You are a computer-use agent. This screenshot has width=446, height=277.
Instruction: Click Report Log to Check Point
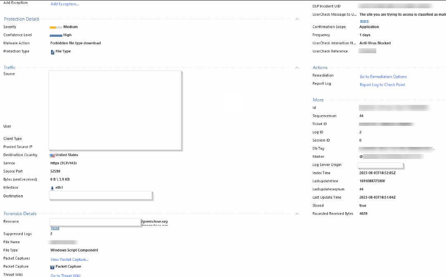(382, 85)
